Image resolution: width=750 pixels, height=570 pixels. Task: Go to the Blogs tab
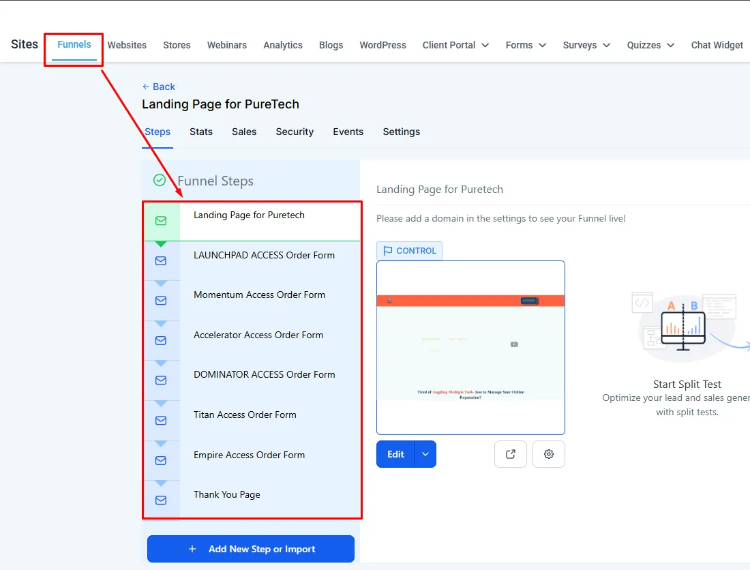point(331,45)
